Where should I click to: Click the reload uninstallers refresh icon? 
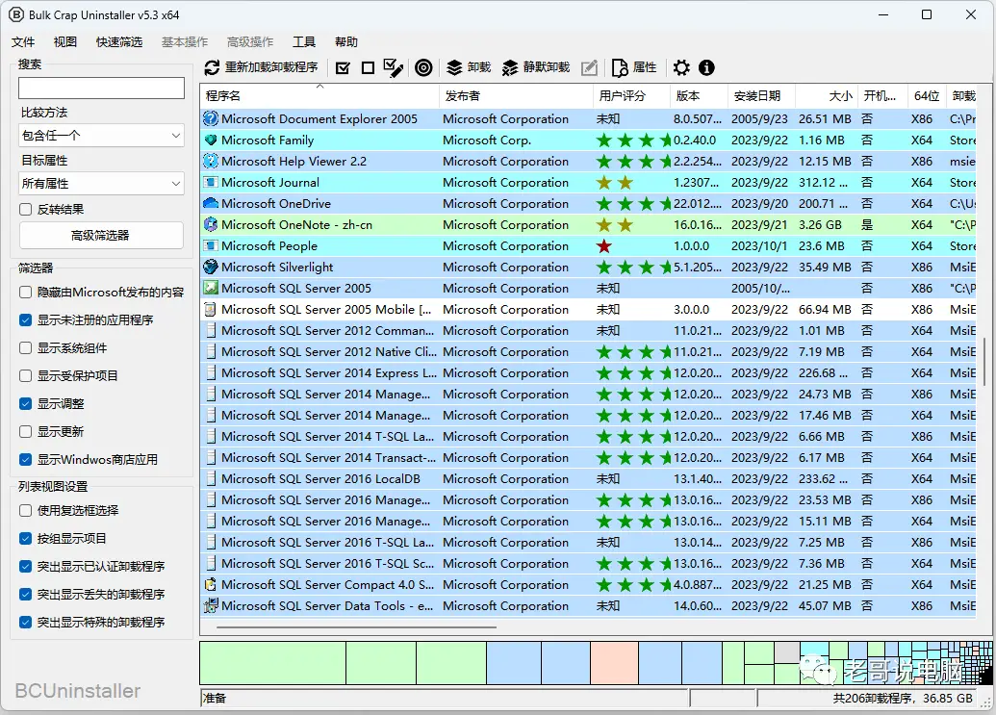coord(212,67)
